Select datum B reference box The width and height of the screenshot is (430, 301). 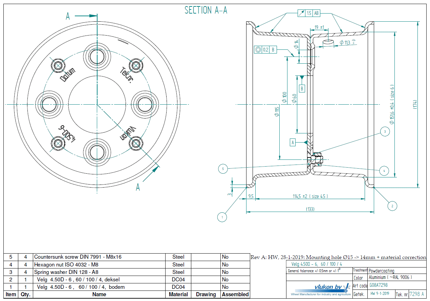(302, 89)
